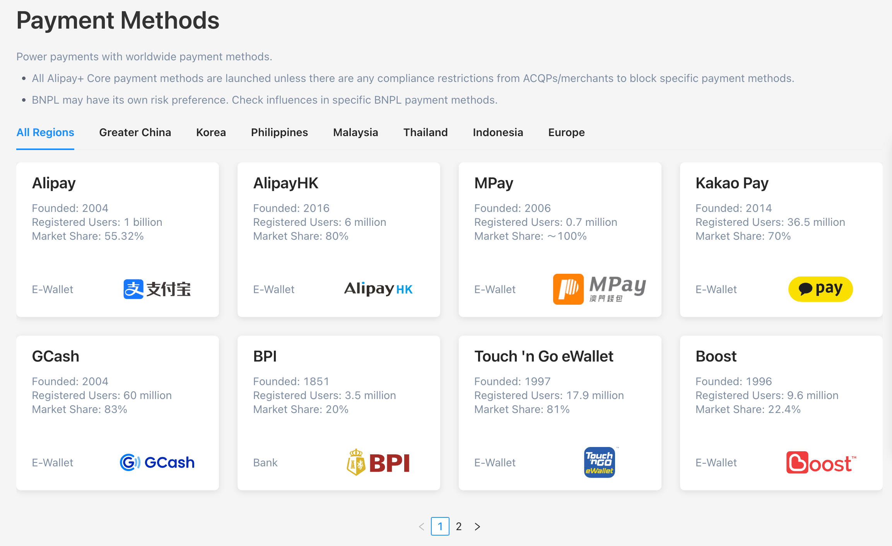Open the Korea region tab
Image resolution: width=892 pixels, height=546 pixels.
coord(211,132)
